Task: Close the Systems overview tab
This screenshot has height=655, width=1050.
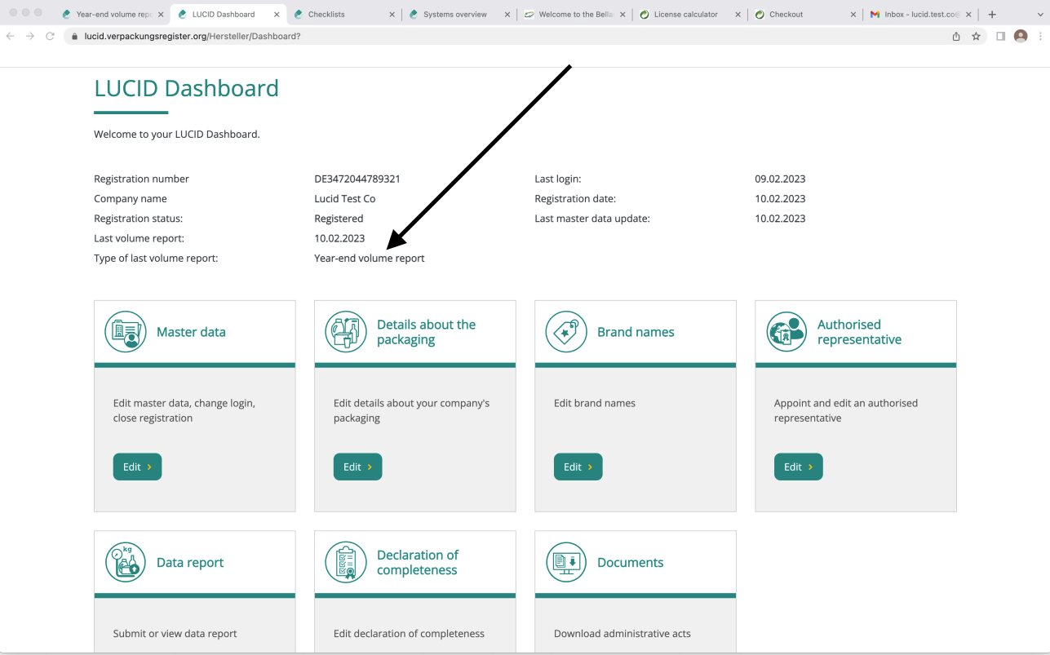Action: pyautogui.click(x=507, y=15)
